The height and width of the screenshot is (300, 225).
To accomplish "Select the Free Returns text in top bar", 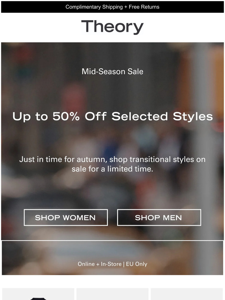I will tap(144, 7).
